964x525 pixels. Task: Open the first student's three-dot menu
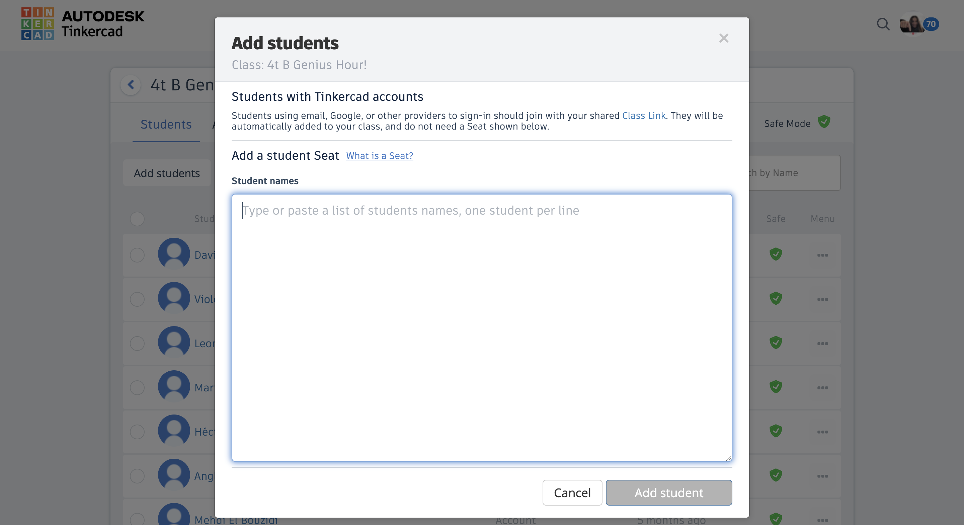tap(822, 255)
